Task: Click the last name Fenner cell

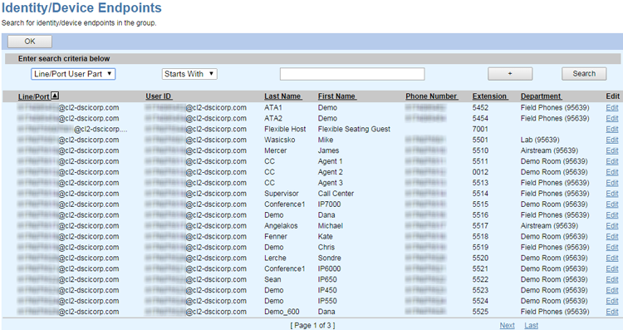Action: pyautogui.click(x=275, y=237)
